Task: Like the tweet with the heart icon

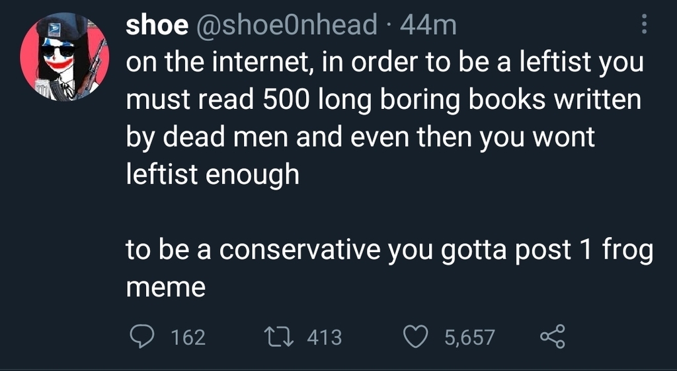Action: tap(416, 337)
